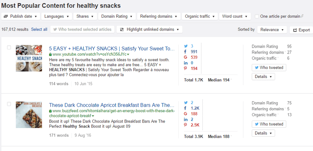This screenshot has height=151, width=313.
Task: Select the checkbox for 5 EASY + HEALTHY SNACKS result
Action: tap(9, 47)
